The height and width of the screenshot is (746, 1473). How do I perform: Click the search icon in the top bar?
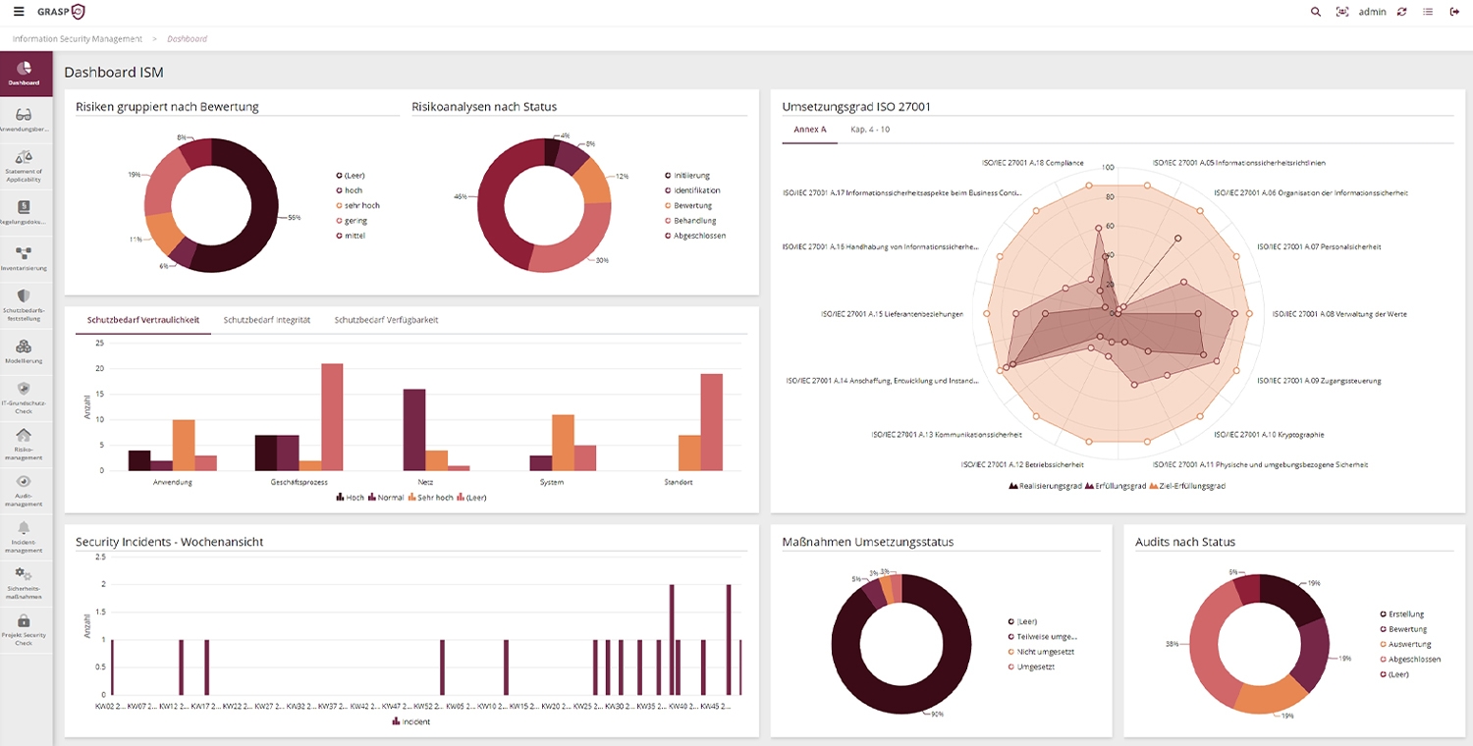1315,11
